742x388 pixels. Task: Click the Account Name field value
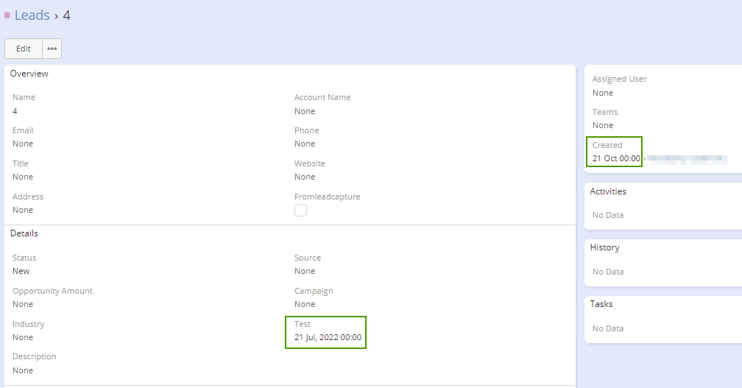tap(305, 111)
